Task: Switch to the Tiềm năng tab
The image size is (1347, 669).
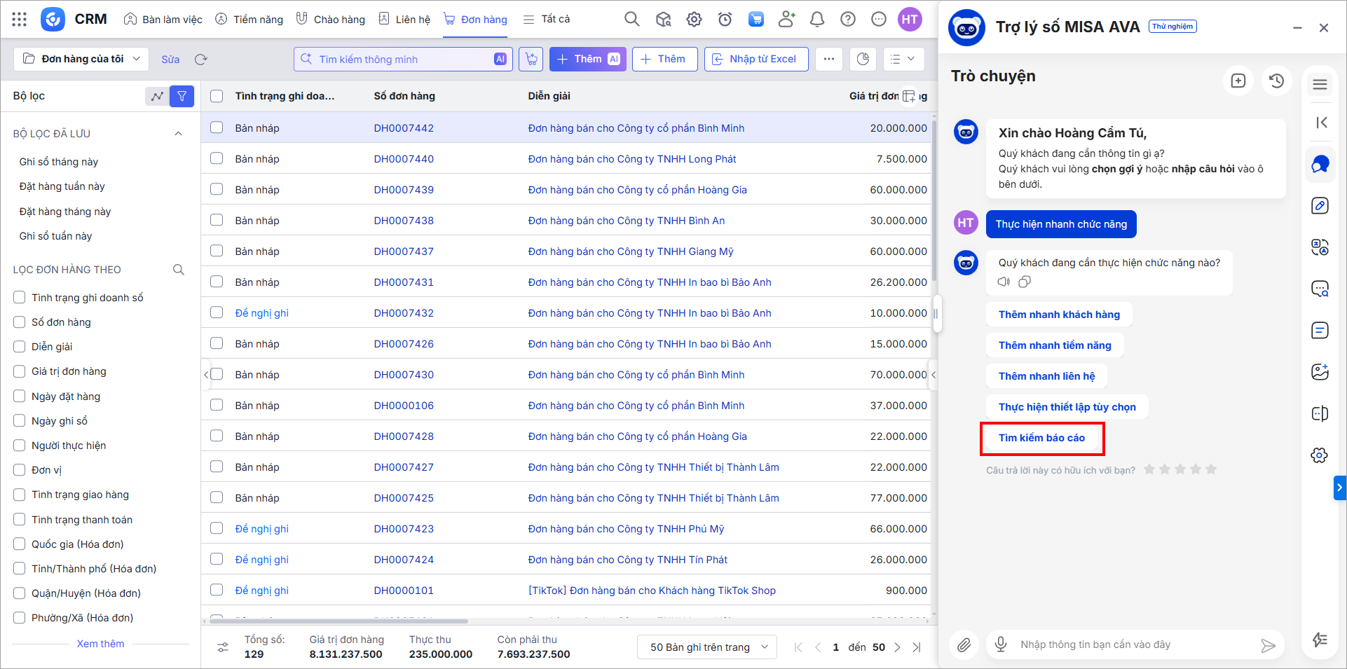Action: pyautogui.click(x=249, y=20)
